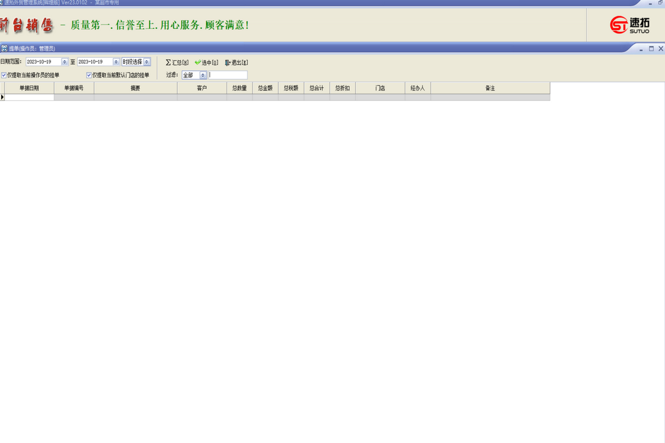Click the green checkmark 选中 icon

198,62
